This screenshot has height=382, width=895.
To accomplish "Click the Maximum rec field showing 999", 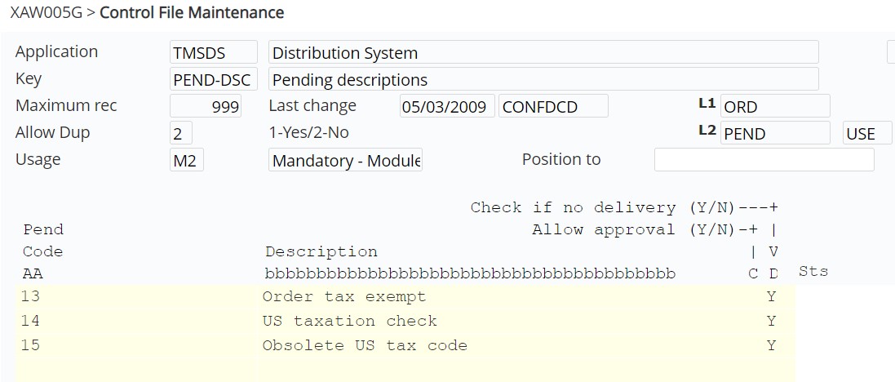I will tap(206, 106).
